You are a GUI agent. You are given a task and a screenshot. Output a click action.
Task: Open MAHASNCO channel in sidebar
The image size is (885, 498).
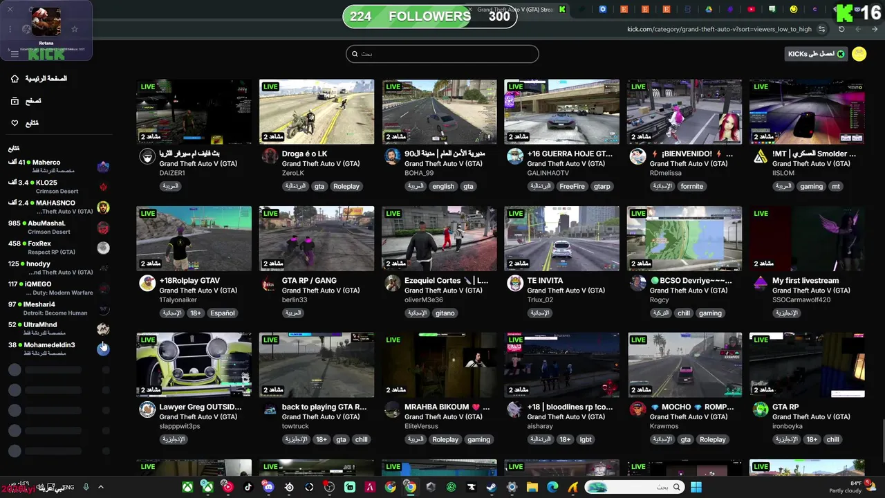[59, 207]
